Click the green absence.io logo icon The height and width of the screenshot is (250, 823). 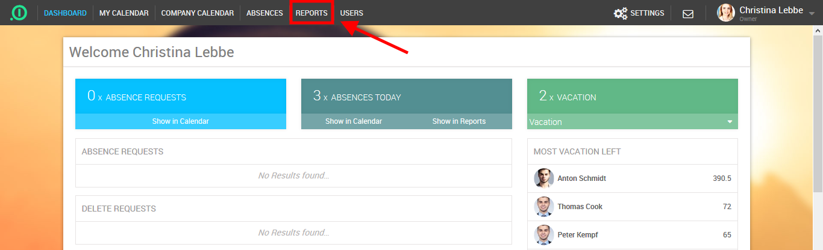[x=19, y=13]
